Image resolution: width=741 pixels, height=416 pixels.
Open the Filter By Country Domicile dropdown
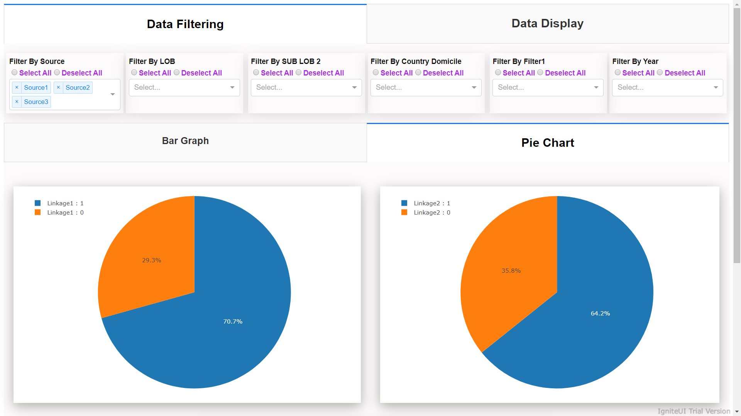tap(426, 87)
